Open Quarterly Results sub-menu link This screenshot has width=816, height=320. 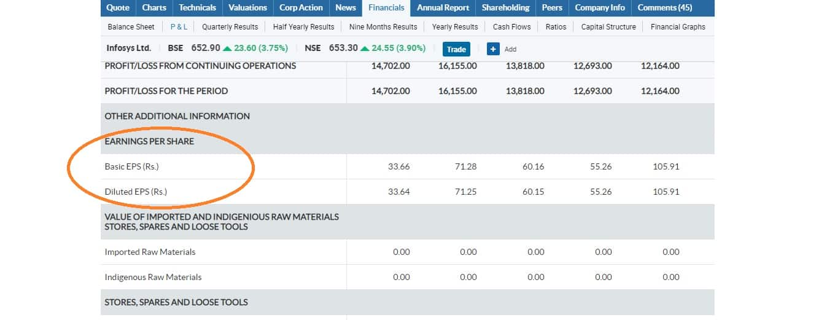(230, 27)
